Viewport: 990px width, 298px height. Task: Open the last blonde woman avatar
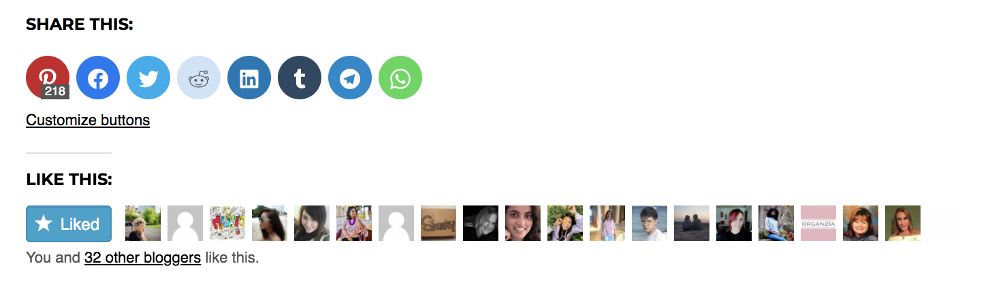click(903, 223)
